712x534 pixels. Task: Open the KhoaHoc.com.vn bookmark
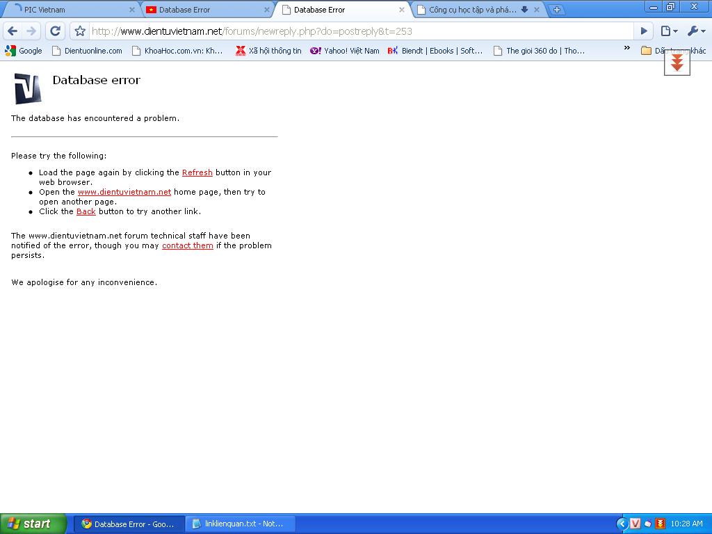[177, 50]
